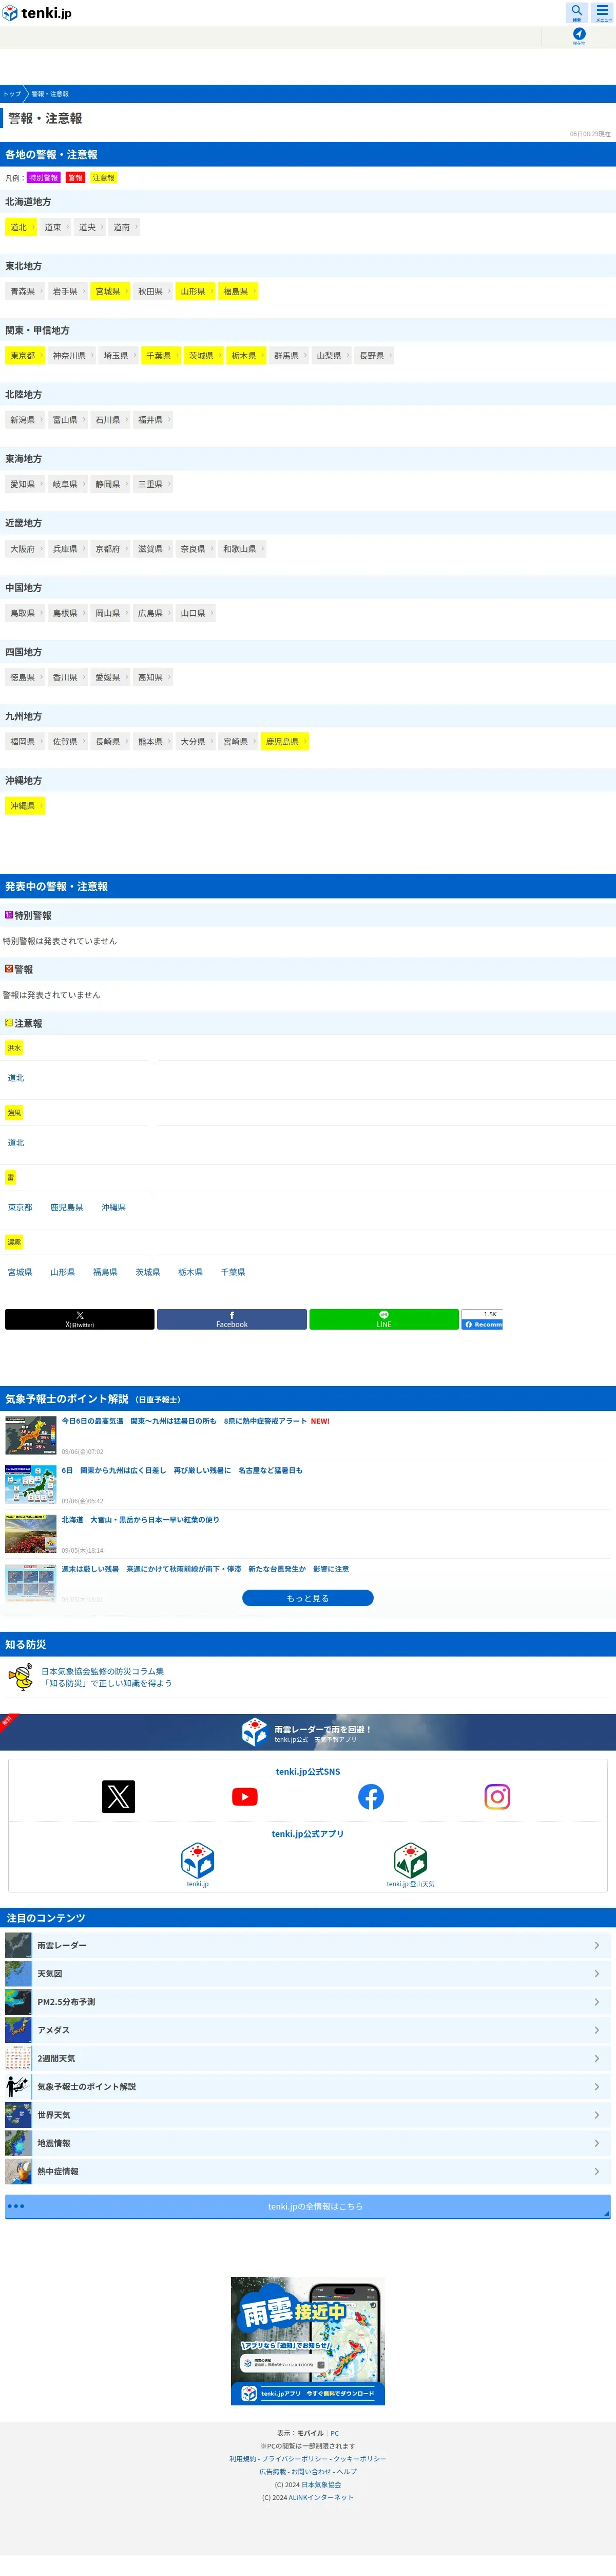This screenshot has width=616, height=2576.
Task: Open 愛知県 warnings
Action: [x=25, y=484]
